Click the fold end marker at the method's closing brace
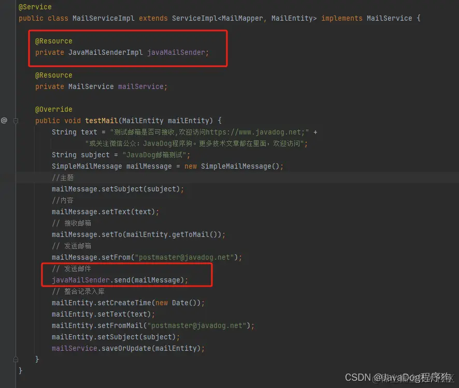The width and height of the screenshot is (459, 388). coord(16,360)
